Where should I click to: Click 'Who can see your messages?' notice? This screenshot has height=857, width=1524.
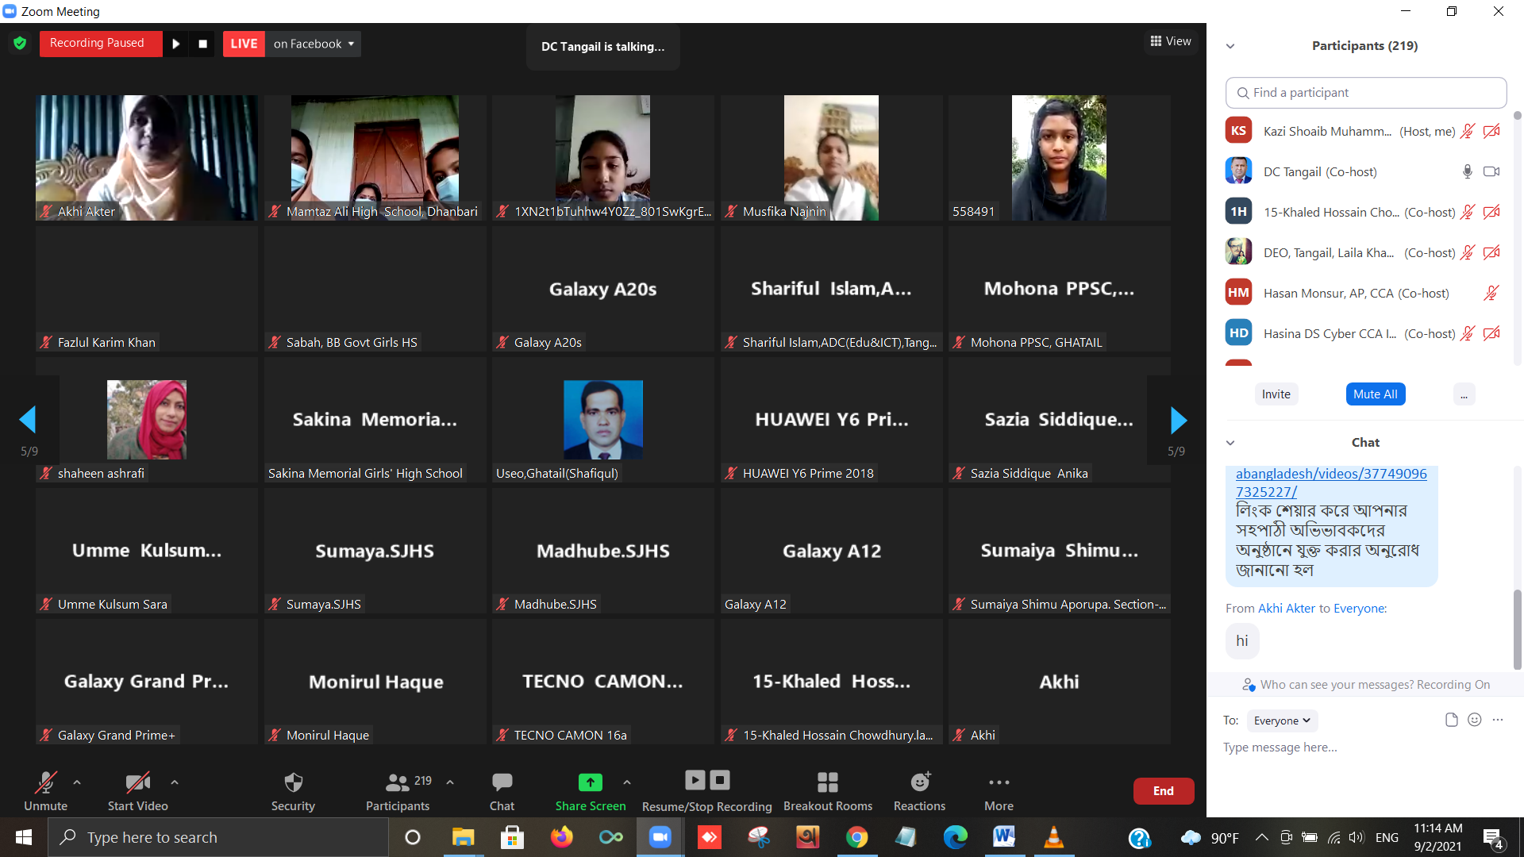pos(1365,685)
